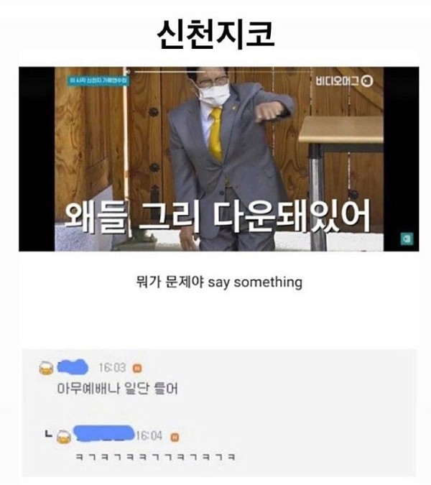Click the orange N badge beside 16:03
Image resolution: width=431 pixels, height=485 pixels.
(137, 369)
